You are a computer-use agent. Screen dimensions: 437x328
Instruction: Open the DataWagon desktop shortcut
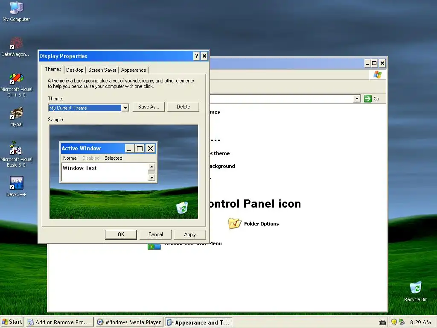16,47
